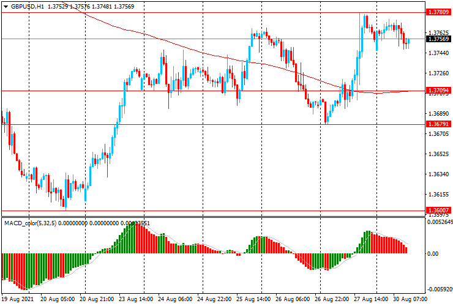Click the 20 Aug 21:00 time label

click(x=97, y=299)
